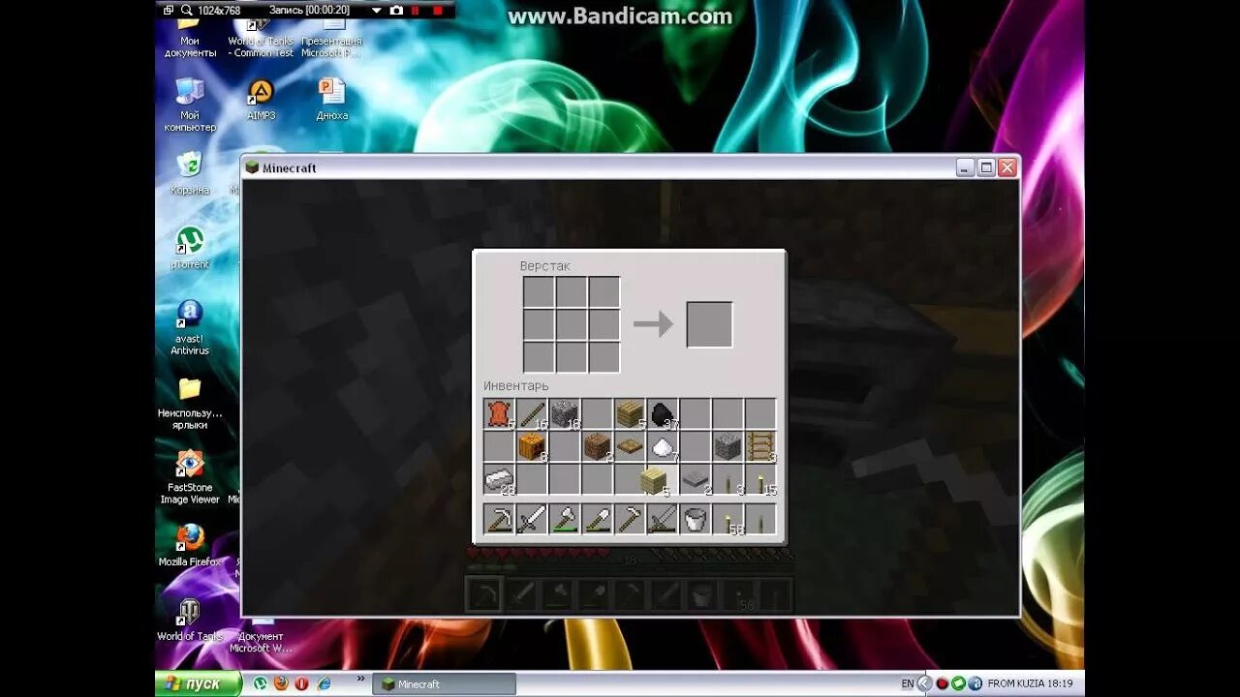The image size is (1240, 697).
Task: Select the stone sword beside the bucket
Action: (664, 519)
